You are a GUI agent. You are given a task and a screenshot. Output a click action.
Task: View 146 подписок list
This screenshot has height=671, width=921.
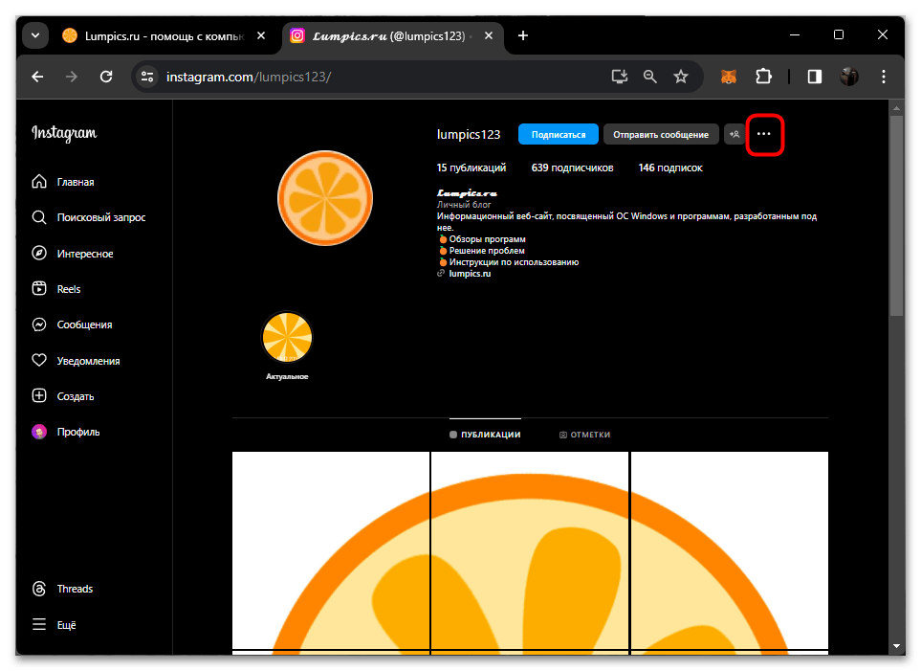(x=670, y=168)
